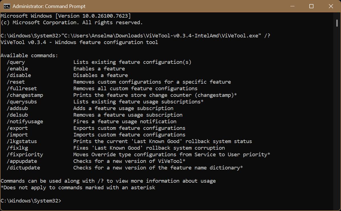Click the bottom C:\Windows\System32> prompt line
Screen dimensions: 341x211
coord(31,201)
